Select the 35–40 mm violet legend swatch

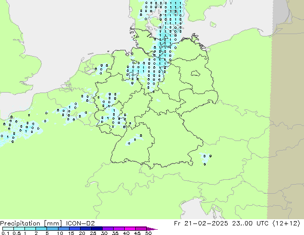(119, 229)
